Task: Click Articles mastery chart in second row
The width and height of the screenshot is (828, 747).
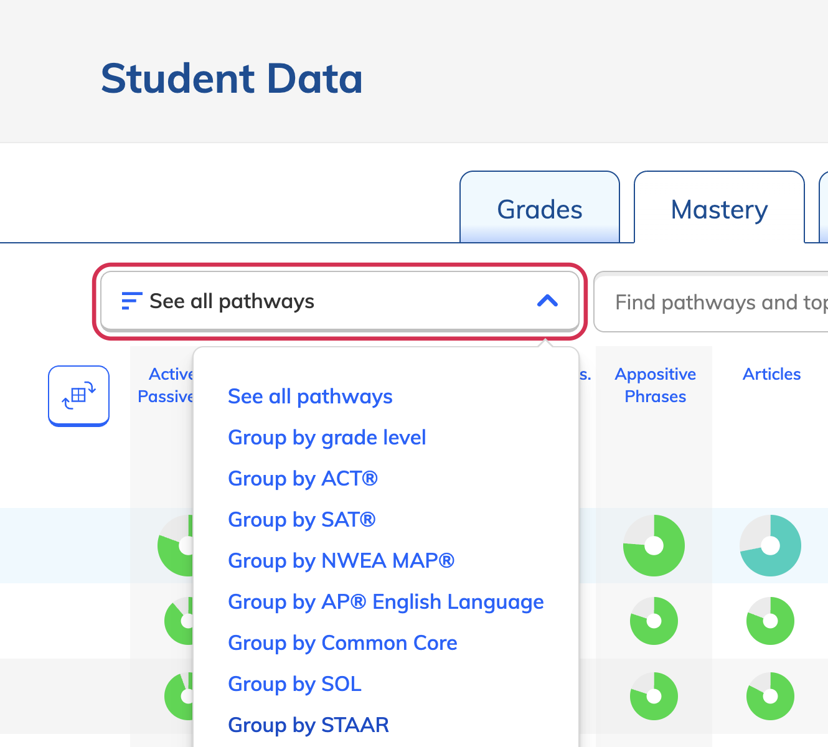Action: [x=771, y=621]
